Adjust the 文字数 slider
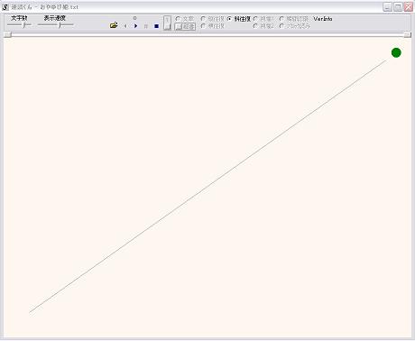Screen dimensions: 415x341 (19, 25)
